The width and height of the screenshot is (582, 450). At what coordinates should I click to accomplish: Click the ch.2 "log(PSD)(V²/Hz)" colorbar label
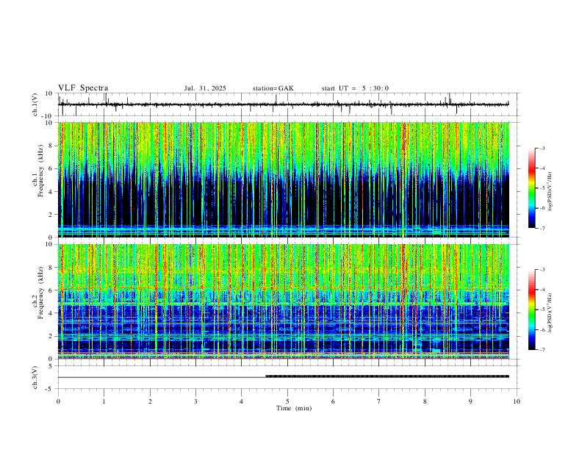coord(550,313)
